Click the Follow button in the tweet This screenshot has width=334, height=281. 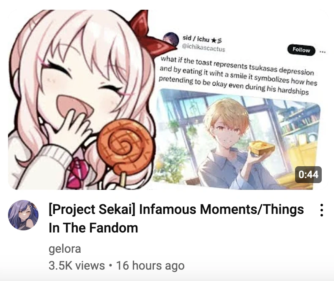coord(301,50)
